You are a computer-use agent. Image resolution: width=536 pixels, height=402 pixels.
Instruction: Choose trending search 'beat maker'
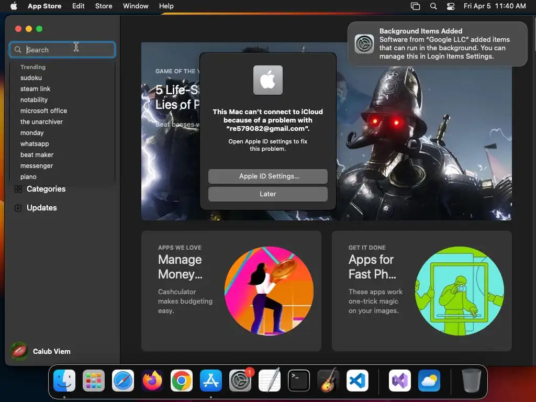37,154
